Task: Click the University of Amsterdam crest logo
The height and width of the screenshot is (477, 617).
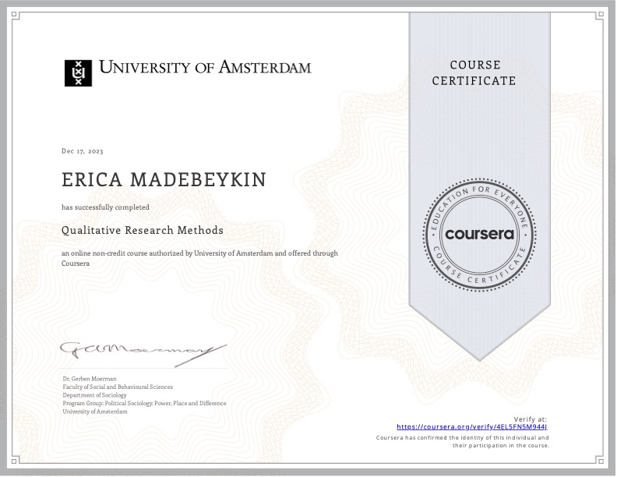Action: [79, 73]
